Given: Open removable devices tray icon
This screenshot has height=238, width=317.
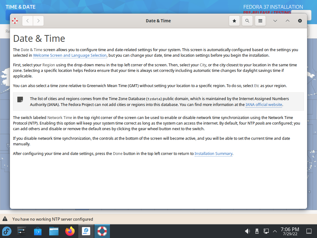Looking at the screenshot, I should tap(257, 231).
